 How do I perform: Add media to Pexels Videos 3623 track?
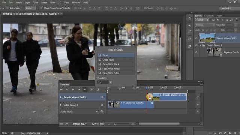198,97
